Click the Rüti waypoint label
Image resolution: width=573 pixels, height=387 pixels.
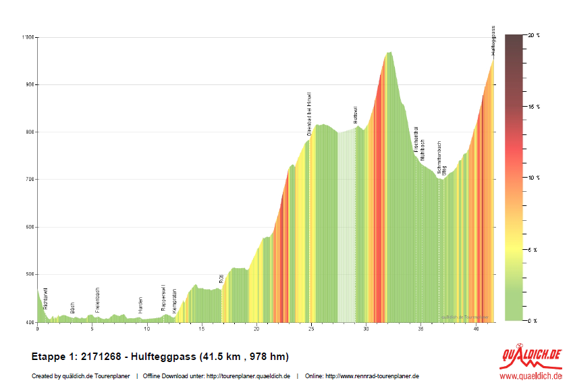point(221,278)
